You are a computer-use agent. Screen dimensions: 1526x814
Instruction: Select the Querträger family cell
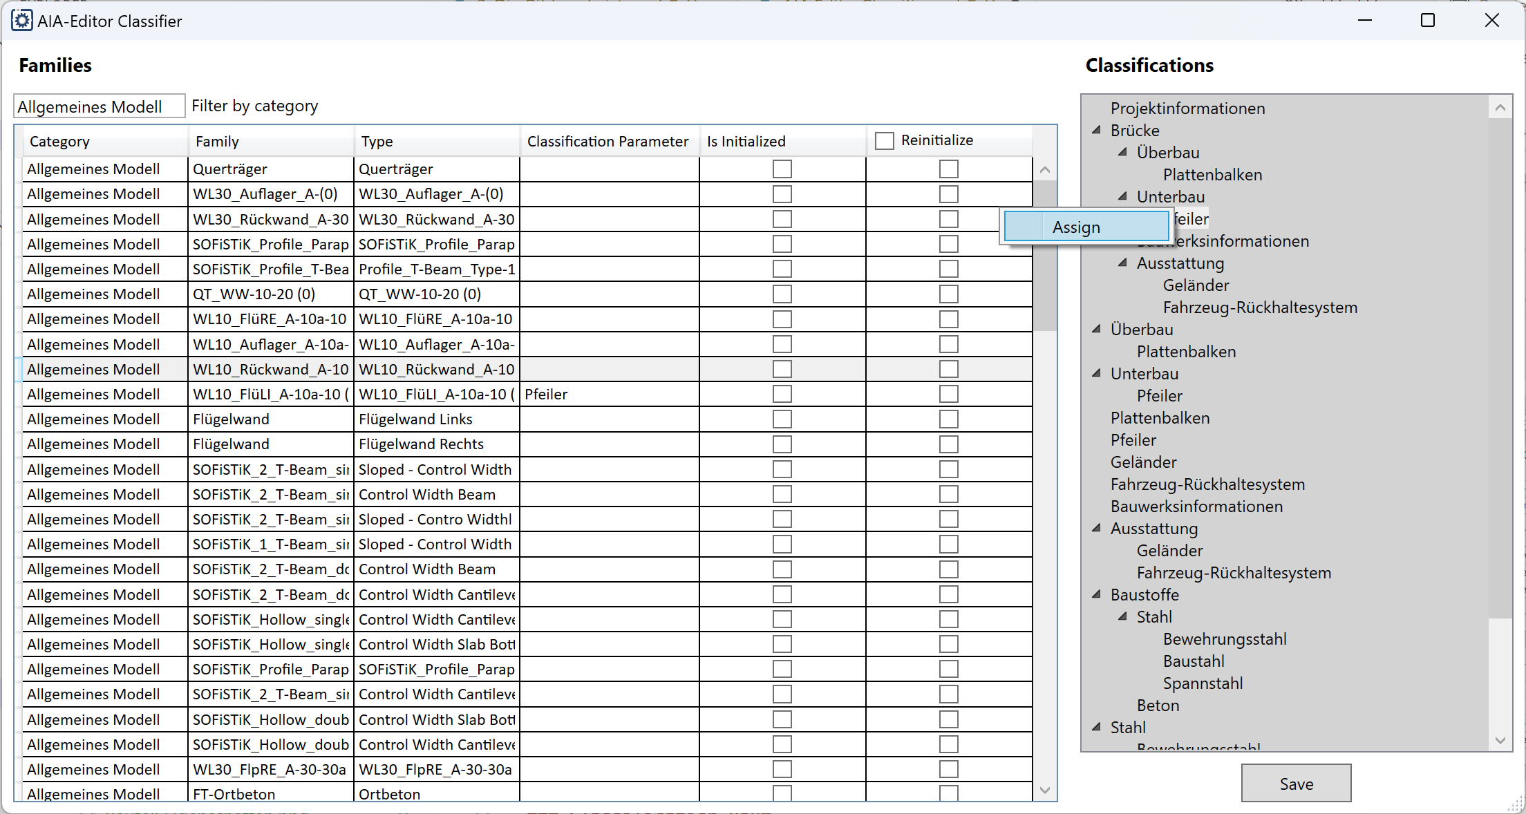click(271, 169)
